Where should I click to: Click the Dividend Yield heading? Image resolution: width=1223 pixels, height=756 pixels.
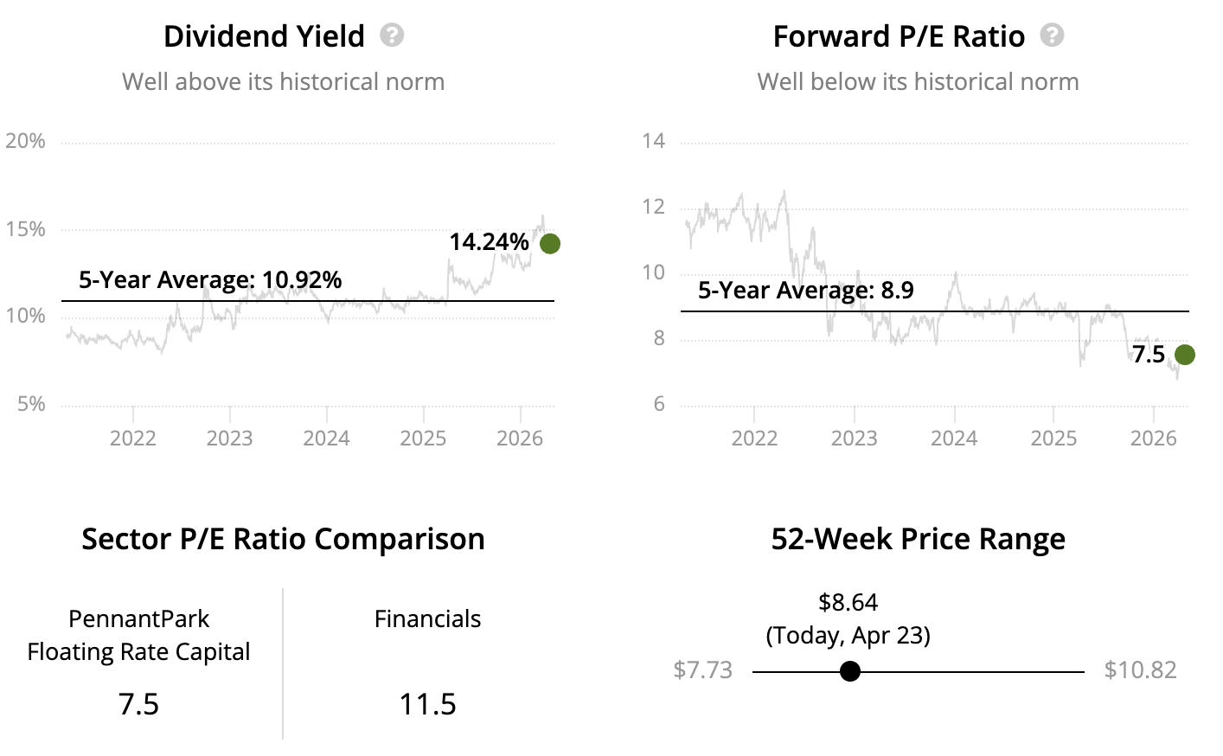pyautogui.click(x=264, y=36)
